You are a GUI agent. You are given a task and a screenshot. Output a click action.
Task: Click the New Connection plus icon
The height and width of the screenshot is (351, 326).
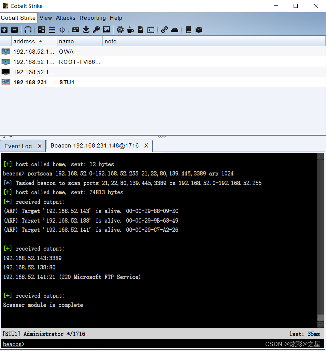(x=4, y=30)
